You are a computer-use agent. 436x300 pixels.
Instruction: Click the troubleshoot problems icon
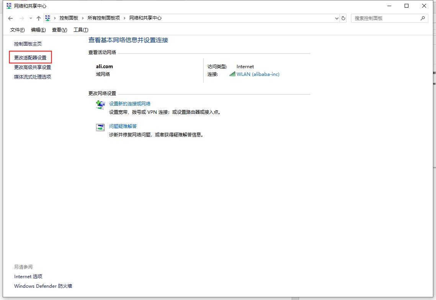coord(100,128)
